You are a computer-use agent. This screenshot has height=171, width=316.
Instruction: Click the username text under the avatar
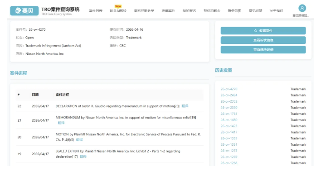301,16
